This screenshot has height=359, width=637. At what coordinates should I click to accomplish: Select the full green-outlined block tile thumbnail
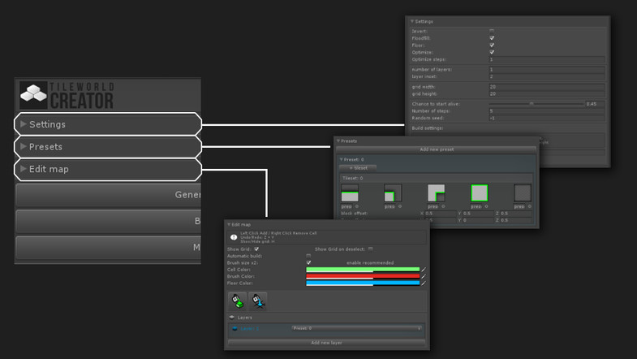point(480,193)
